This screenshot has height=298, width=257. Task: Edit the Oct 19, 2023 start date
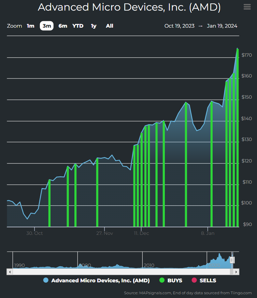tap(179, 26)
